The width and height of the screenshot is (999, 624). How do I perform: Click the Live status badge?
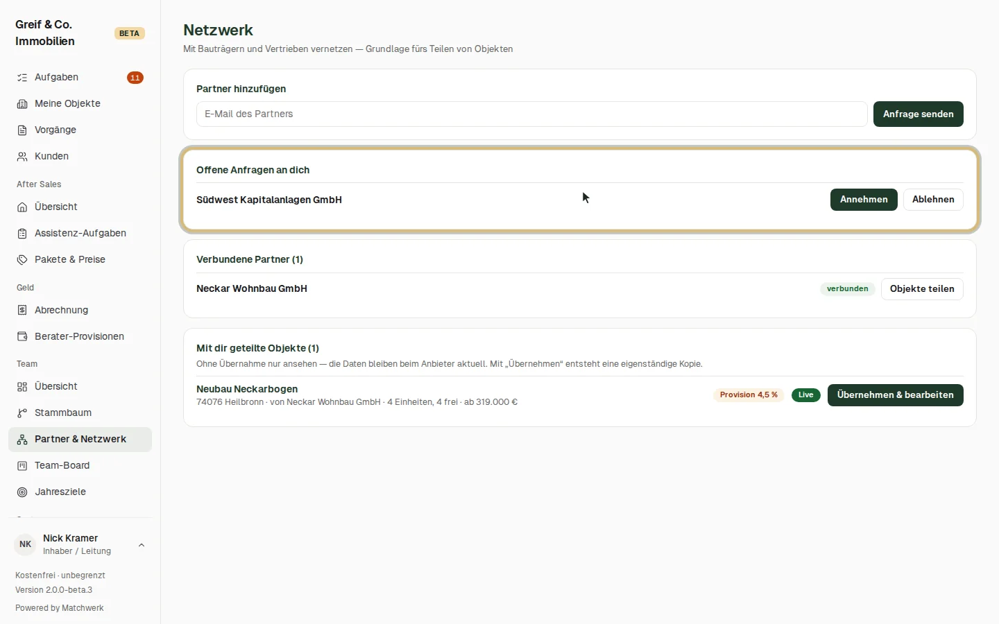(805, 395)
